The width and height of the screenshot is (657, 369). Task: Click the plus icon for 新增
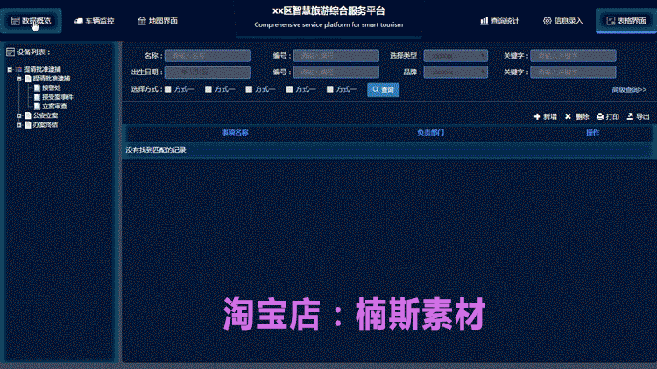538,116
